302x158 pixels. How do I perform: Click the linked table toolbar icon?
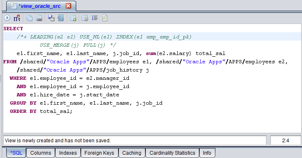tap(39, 18)
